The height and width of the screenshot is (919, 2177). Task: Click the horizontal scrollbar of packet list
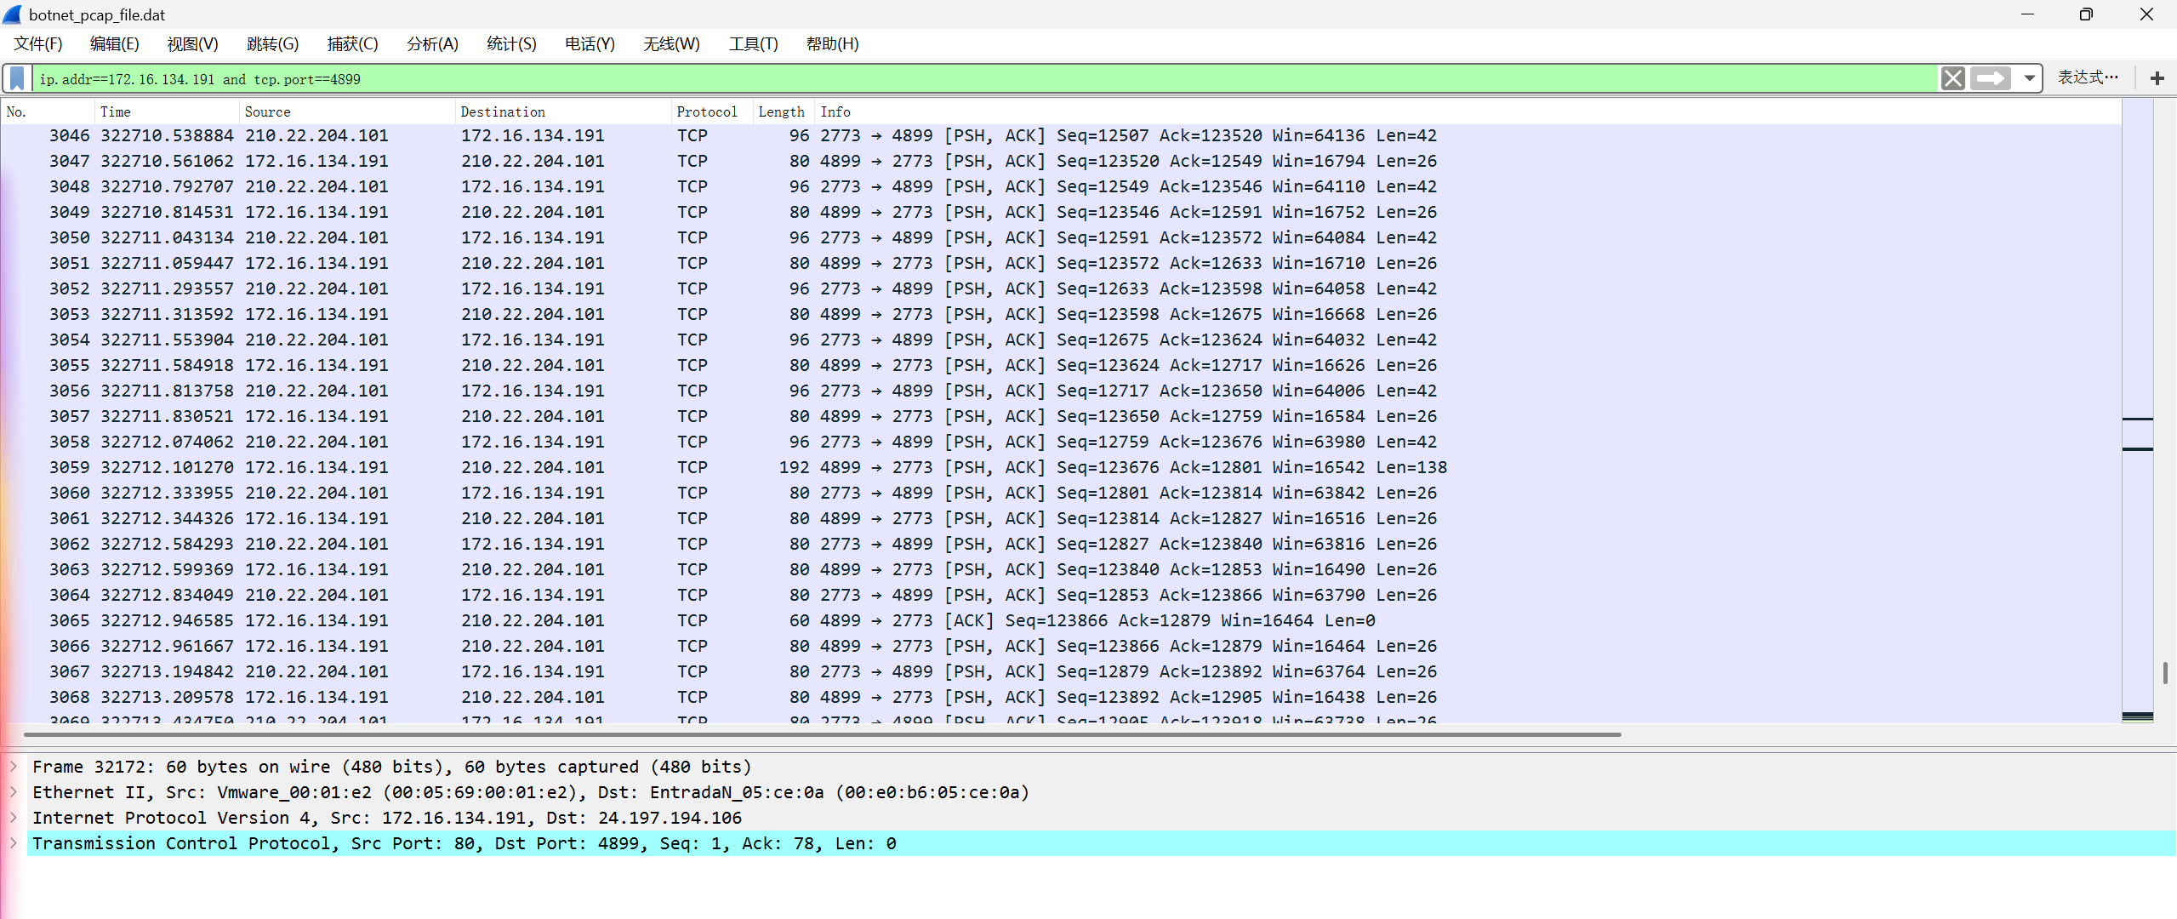tap(822, 734)
